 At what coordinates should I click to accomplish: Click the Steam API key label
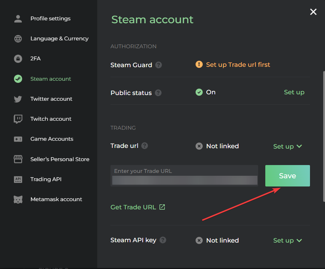tap(133, 240)
